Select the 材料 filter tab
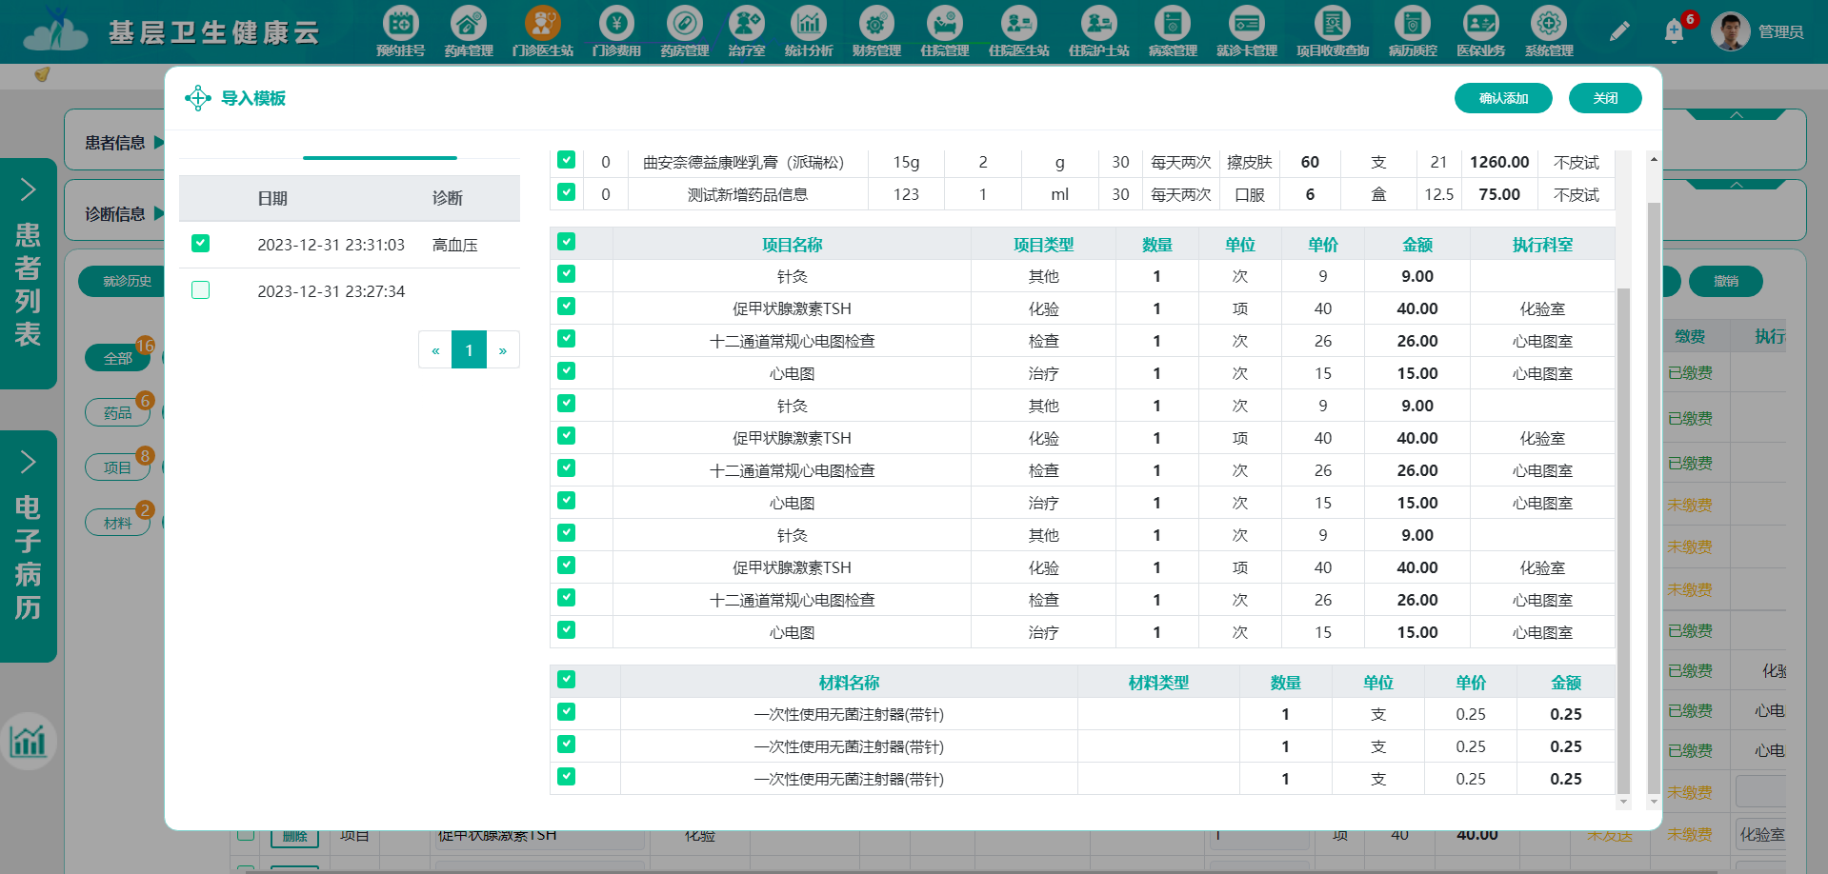 tap(118, 523)
